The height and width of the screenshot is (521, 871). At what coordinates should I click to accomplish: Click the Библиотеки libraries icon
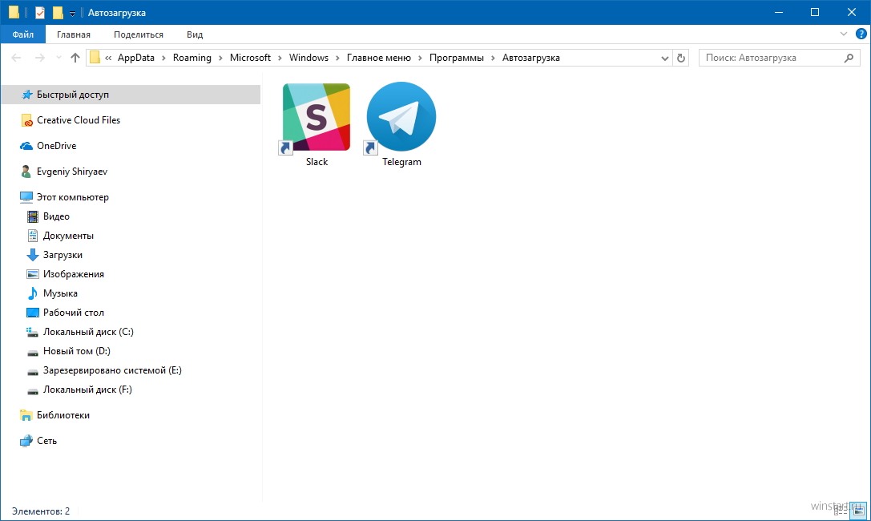pos(26,415)
